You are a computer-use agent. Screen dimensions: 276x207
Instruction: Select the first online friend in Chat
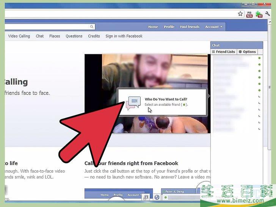coord(237,58)
